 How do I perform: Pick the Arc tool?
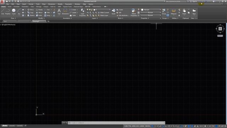pyautogui.click(x=19, y=11)
